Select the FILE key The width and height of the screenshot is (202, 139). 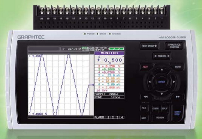[x=144, y=108]
